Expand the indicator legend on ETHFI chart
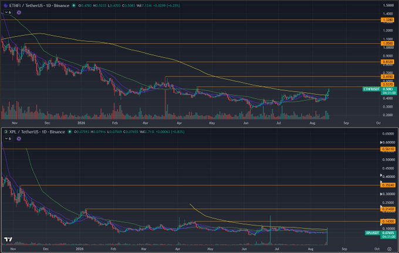 (x=8, y=12)
